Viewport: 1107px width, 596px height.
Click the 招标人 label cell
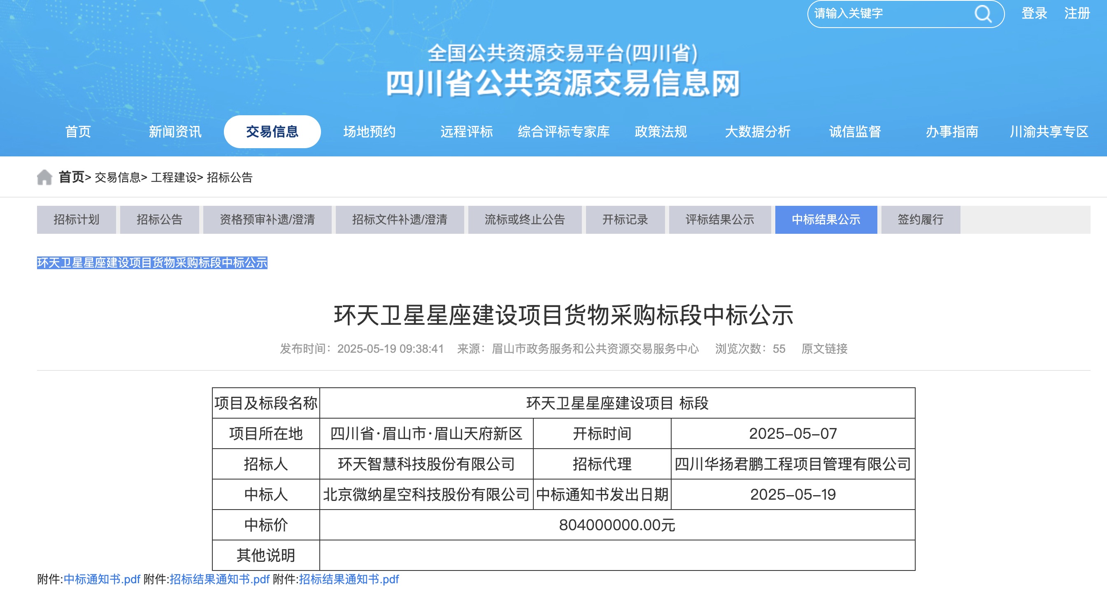tap(266, 464)
